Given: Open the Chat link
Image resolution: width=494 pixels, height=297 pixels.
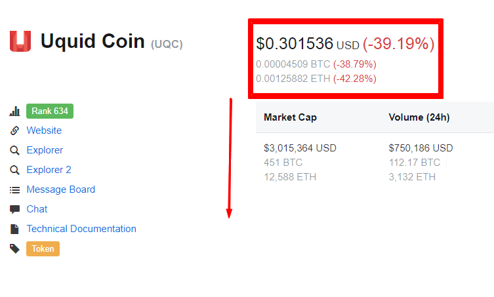Looking at the screenshot, I should pyautogui.click(x=37, y=209).
